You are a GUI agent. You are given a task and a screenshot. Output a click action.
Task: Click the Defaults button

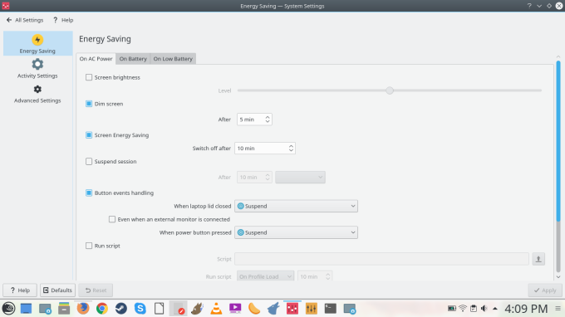click(x=57, y=290)
